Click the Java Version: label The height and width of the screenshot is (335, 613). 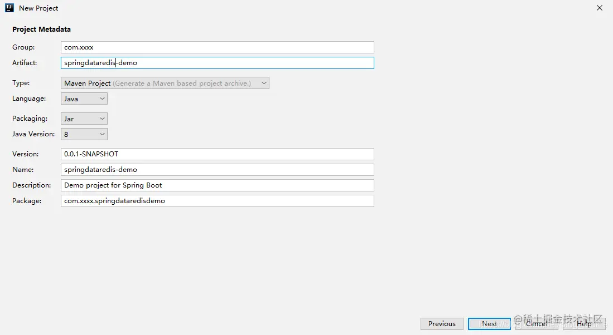pos(33,134)
